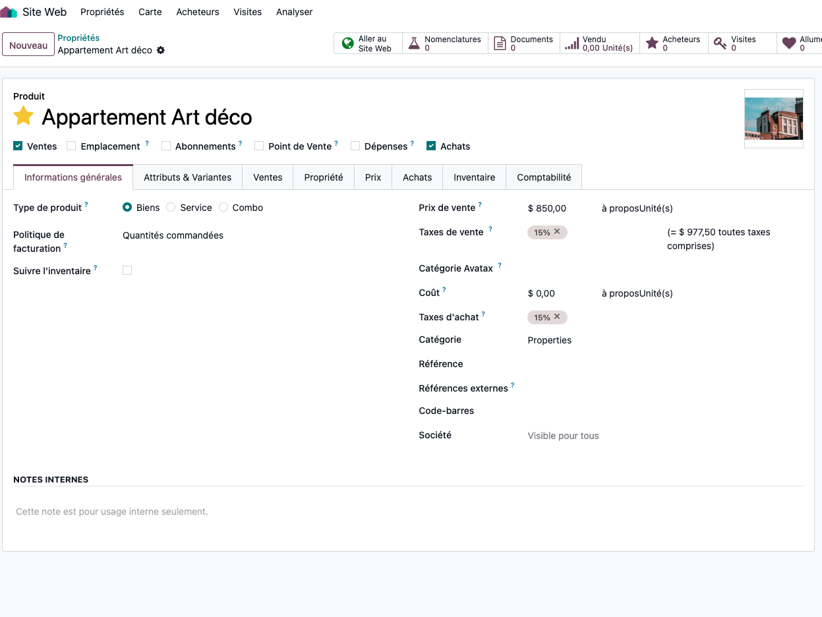
Task: Remove the 15% sales tax tag
Action: tap(557, 232)
